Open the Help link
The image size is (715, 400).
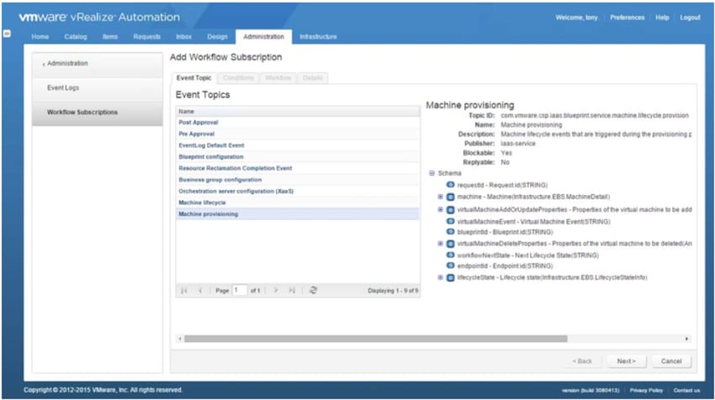coord(662,18)
